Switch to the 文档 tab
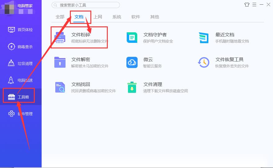 tap(79, 17)
